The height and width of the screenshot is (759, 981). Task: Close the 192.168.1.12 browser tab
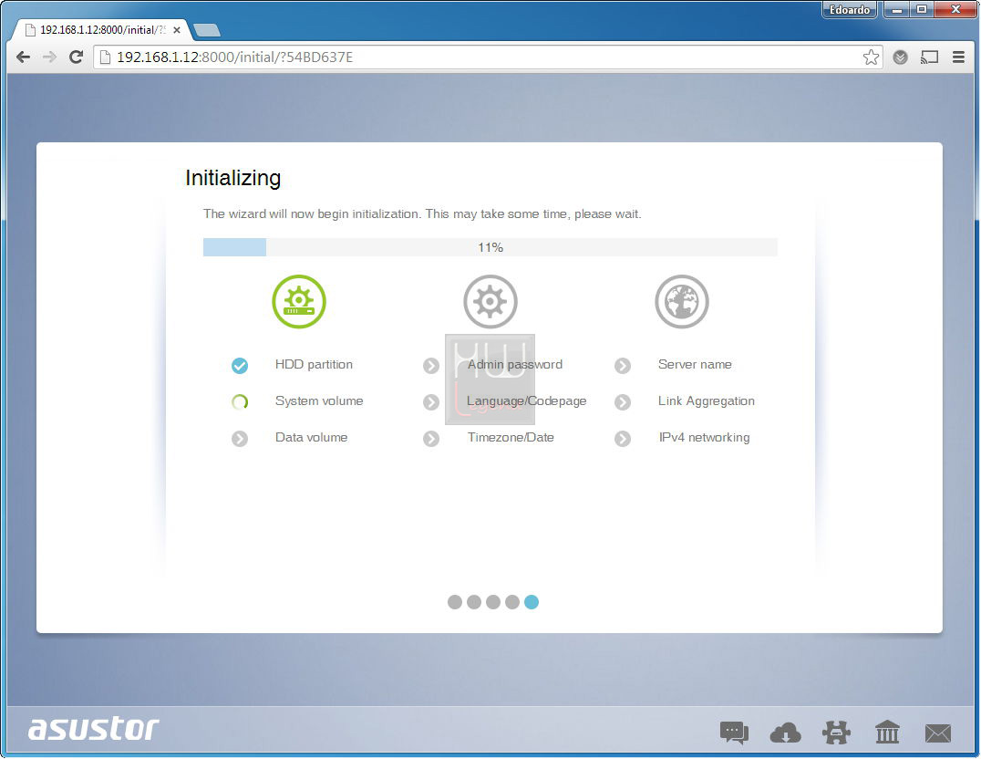click(x=177, y=29)
